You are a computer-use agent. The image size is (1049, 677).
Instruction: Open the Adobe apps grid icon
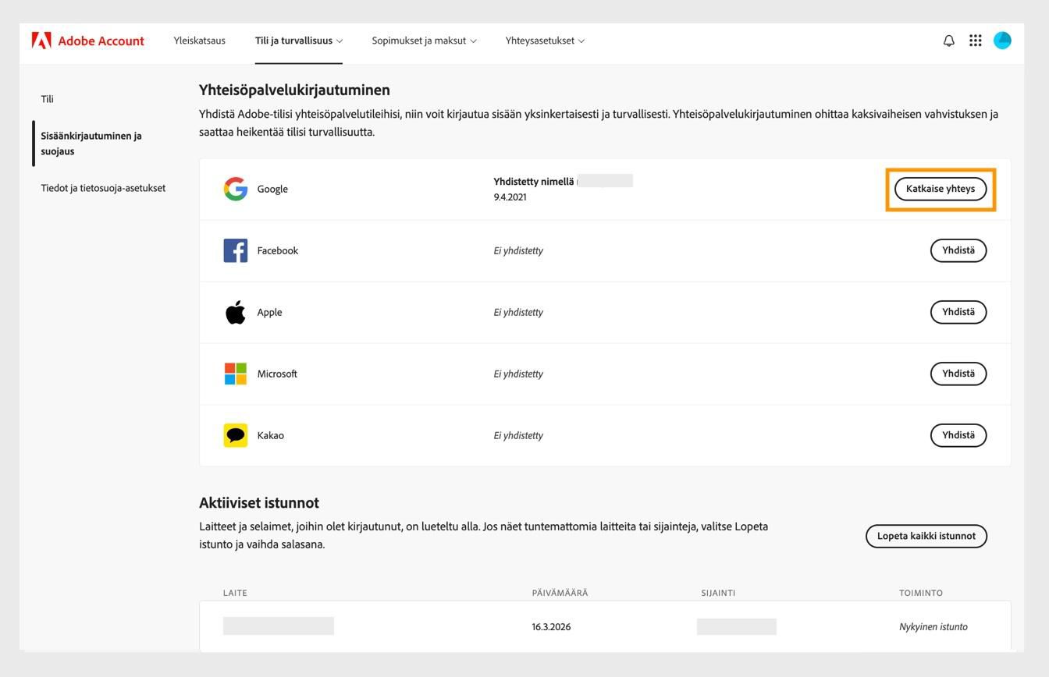coord(975,40)
